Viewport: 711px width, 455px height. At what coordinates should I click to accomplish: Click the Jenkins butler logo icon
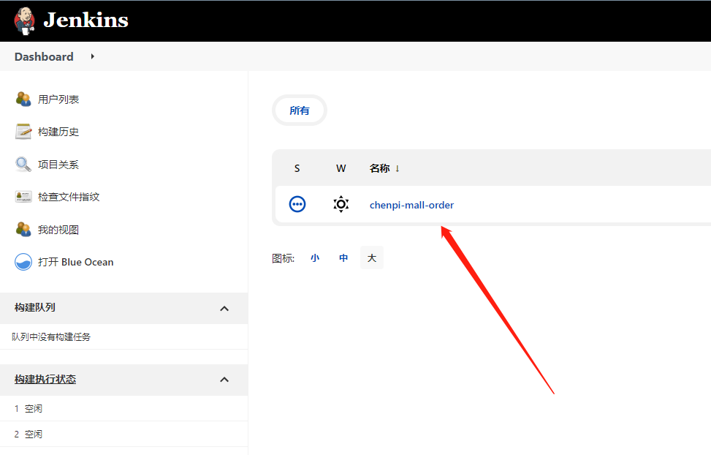click(x=25, y=21)
